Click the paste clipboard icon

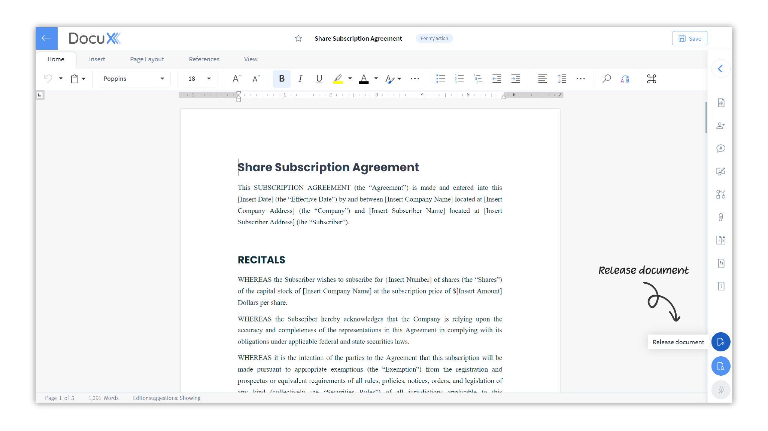pos(75,78)
